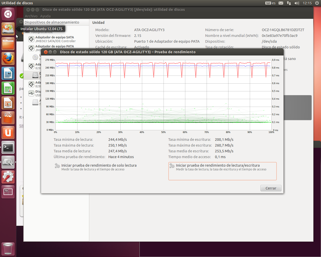Click the 'Tasa mínima de lectura:' label
This screenshot has width=321, height=257.
coord(73,140)
